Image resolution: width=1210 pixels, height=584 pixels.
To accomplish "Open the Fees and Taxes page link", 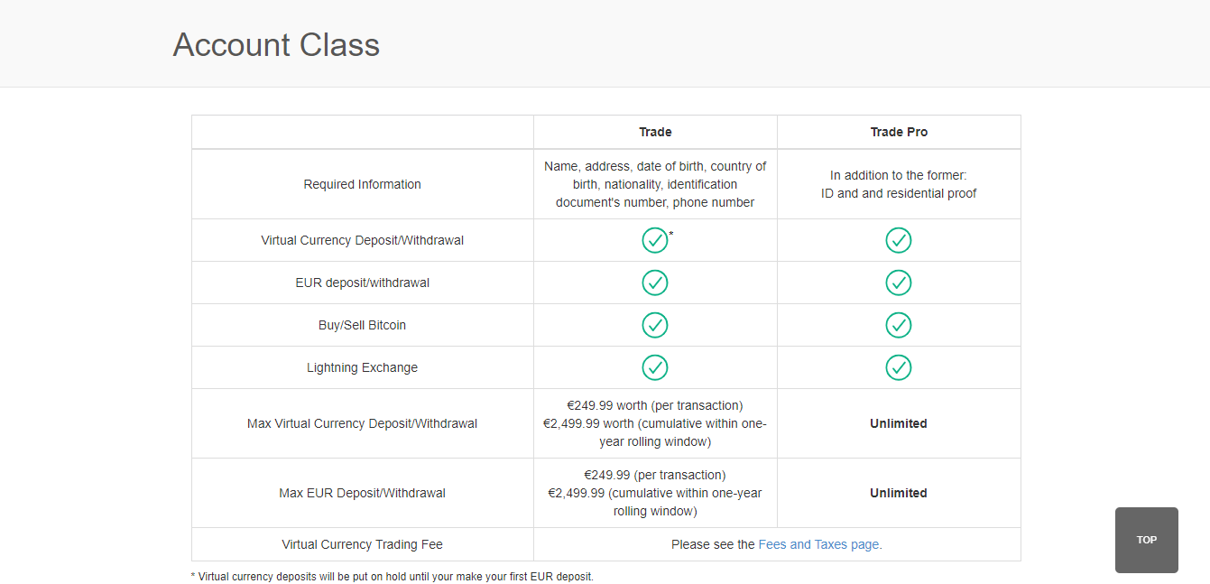I will coord(819,544).
